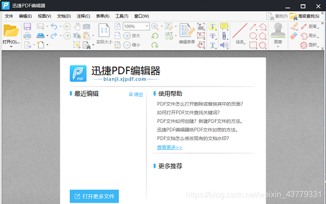This screenshot has width=326, height=204.
Task: Open the 编辑(E) menu
Action: pos(25,16)
